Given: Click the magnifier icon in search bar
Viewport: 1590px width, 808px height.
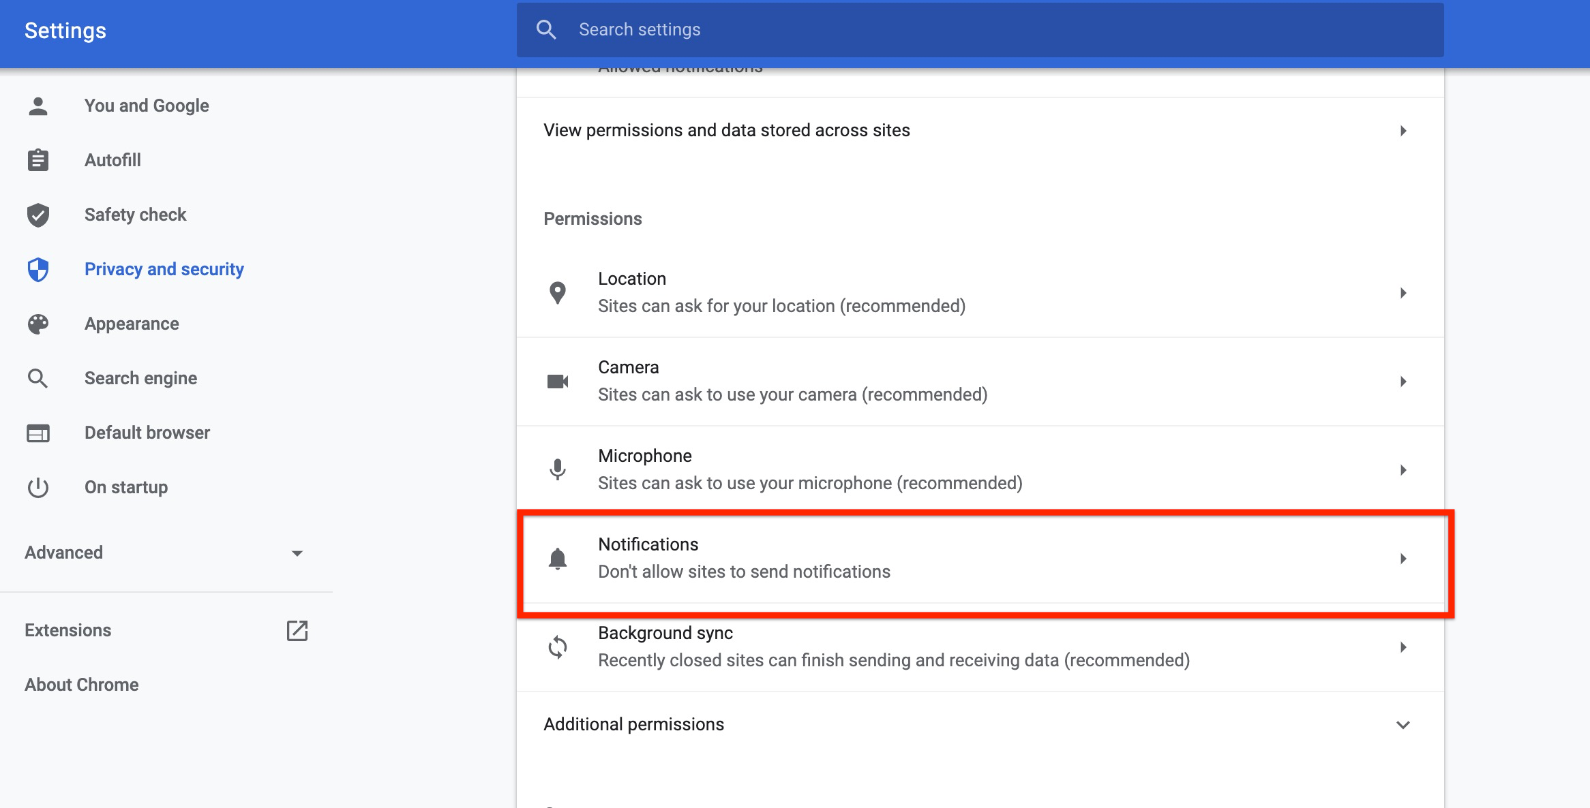Looking at the screenshot, I should [546, 29].
